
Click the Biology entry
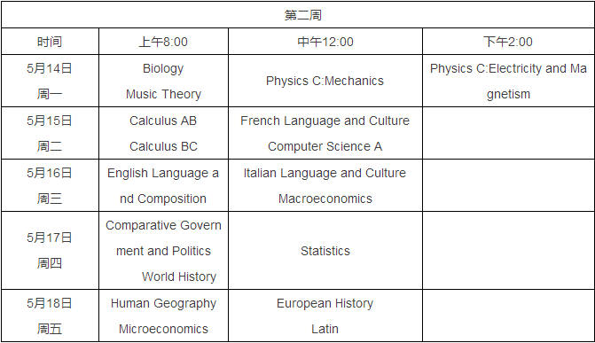click(x=163, y=68)
